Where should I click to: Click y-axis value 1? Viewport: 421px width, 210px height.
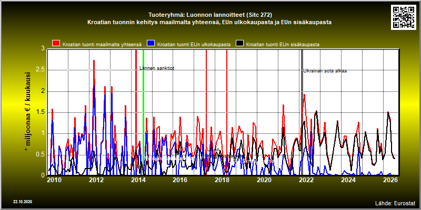(x=43, y=133)
